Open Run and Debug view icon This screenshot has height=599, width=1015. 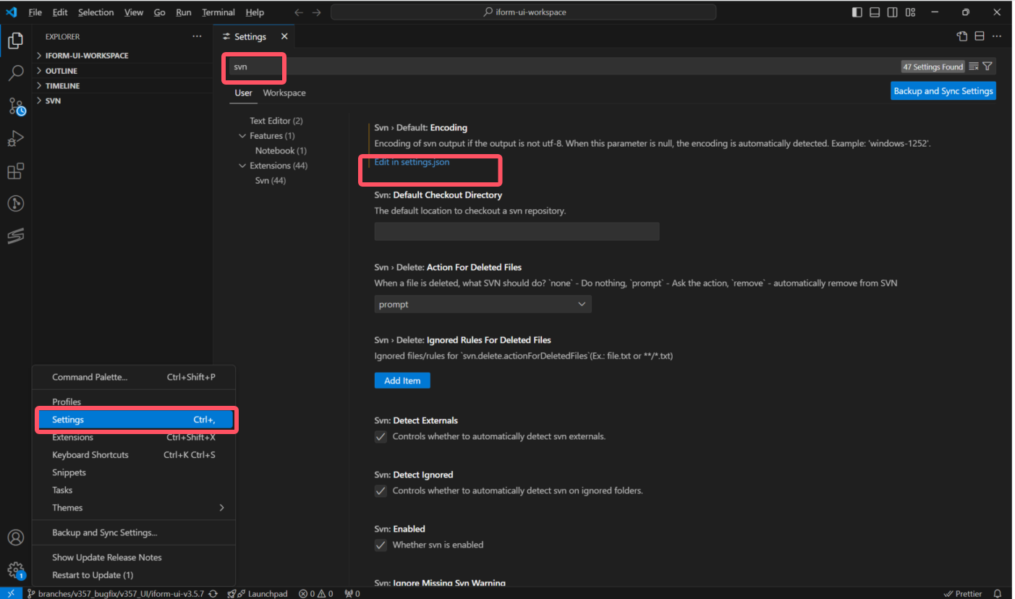15,138
